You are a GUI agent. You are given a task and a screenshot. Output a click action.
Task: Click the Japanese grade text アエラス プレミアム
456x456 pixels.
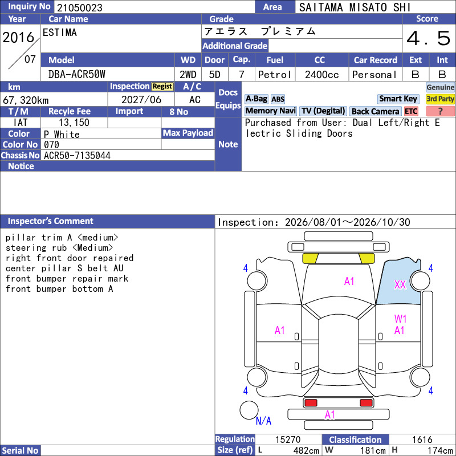click(260, 31)
